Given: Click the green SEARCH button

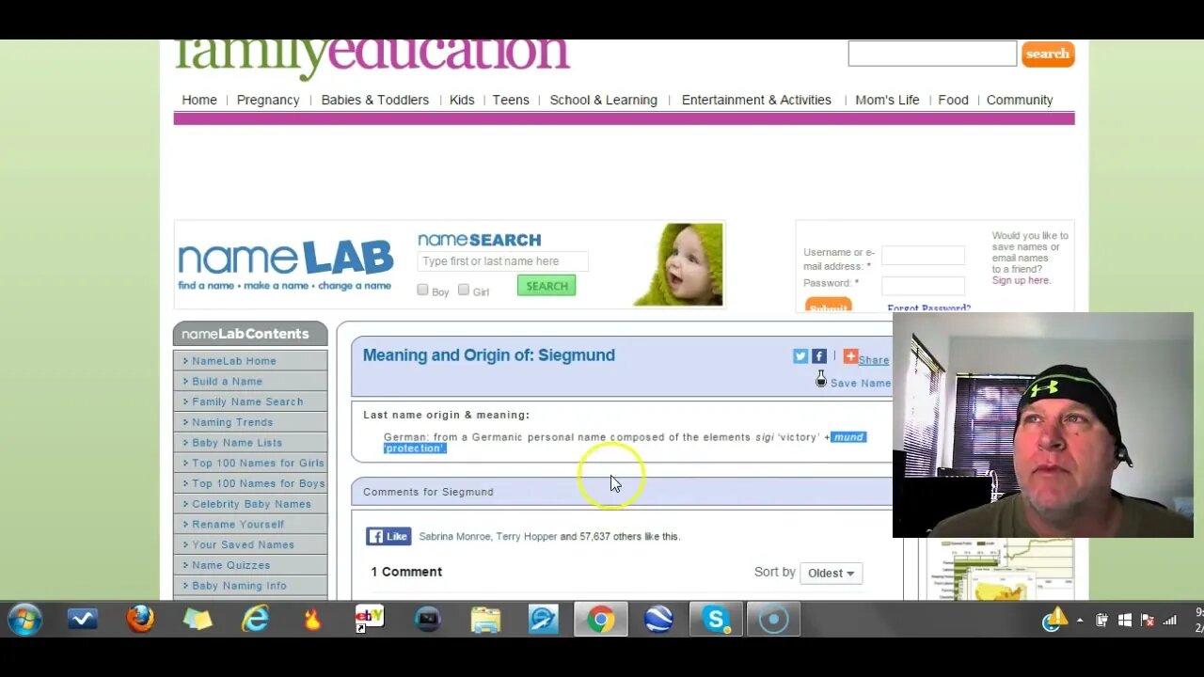Looking at the screenshot, I should click(x=547, y=286).
